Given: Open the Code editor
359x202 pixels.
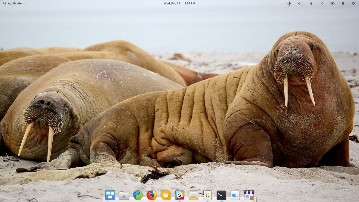Looking at the screenshot, I should point(207,195).
